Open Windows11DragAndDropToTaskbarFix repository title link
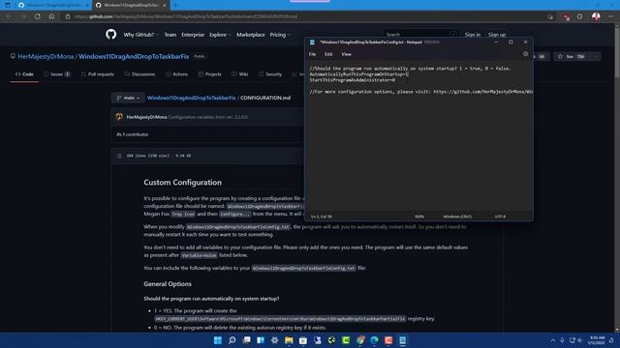This screenshot has height=348, width=620. (x=134, y=56)
